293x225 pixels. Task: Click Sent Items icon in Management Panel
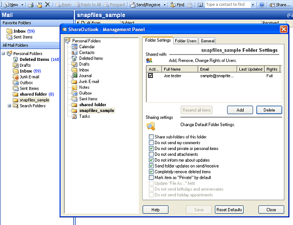click(74, 99)
